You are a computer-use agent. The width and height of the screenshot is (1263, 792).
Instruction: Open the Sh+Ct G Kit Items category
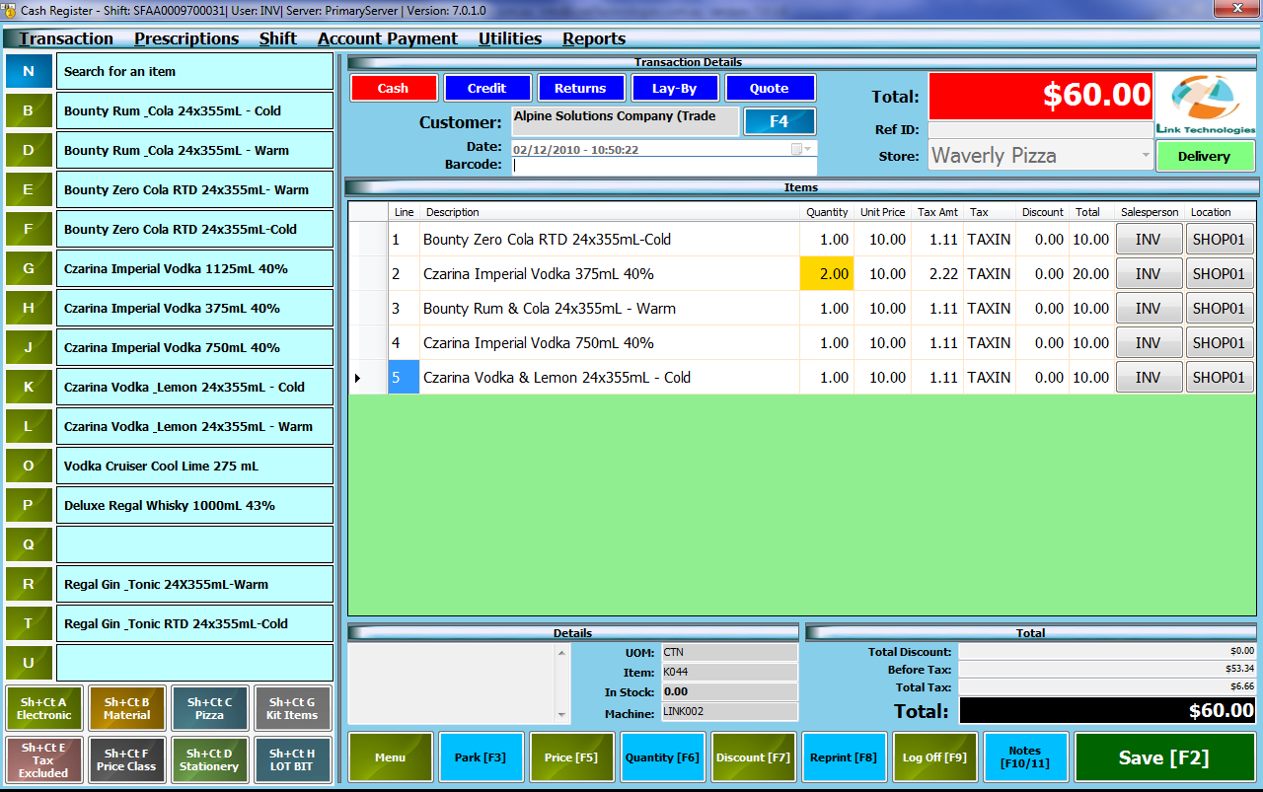click(292, 708)
